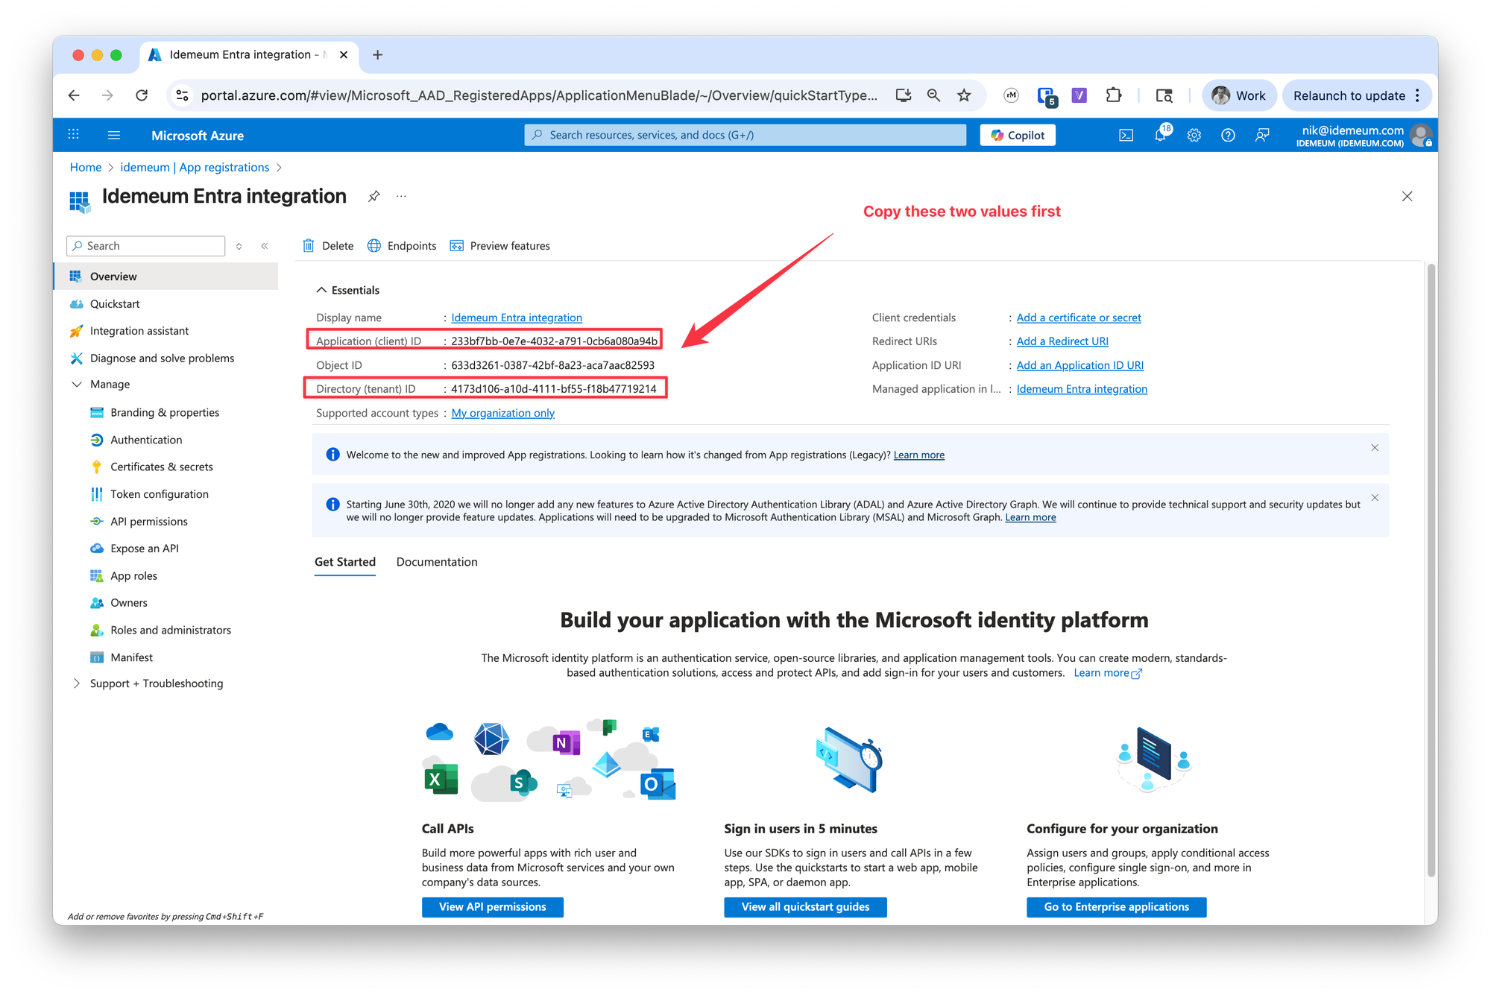This screenshot has width=1491, height=995.
Task: Open the Help question mark icon
Action: [x=1228, y=135]
